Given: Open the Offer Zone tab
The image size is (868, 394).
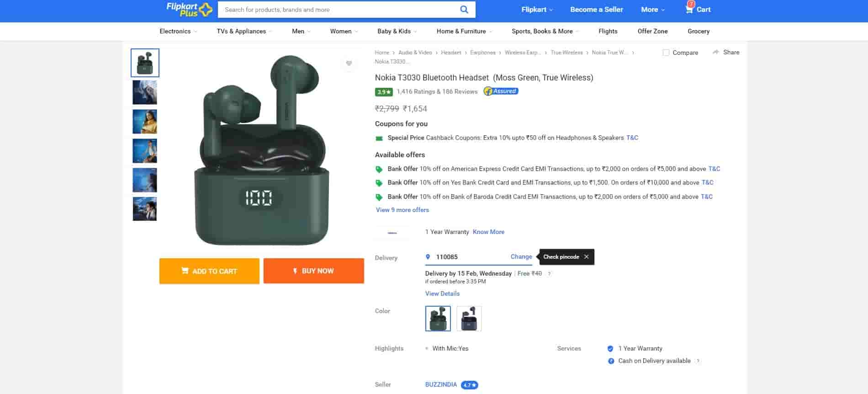Looking at the screenshot, I should 652,31.
